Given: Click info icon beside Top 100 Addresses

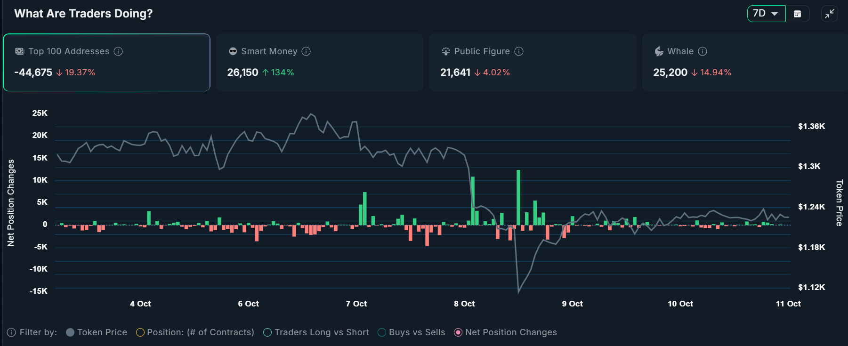Looking at the screenshot, I should (118, 51).
